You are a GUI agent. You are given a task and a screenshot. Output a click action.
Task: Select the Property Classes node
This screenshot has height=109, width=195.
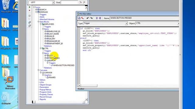(46, 94)
